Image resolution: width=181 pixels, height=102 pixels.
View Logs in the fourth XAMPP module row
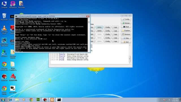click(x=115, y=38)
